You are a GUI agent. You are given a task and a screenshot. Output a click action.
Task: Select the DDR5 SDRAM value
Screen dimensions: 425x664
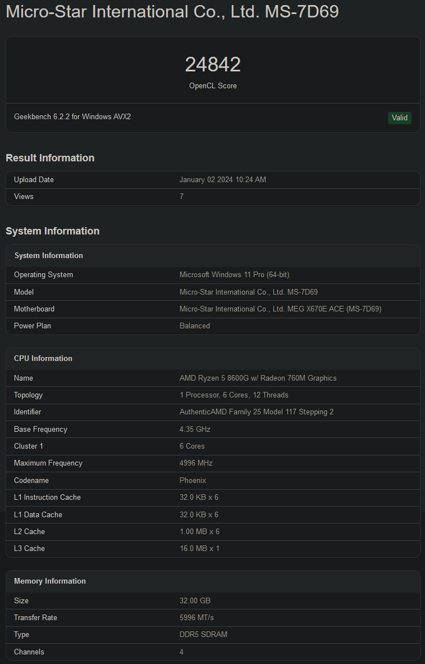click(203, 635)
